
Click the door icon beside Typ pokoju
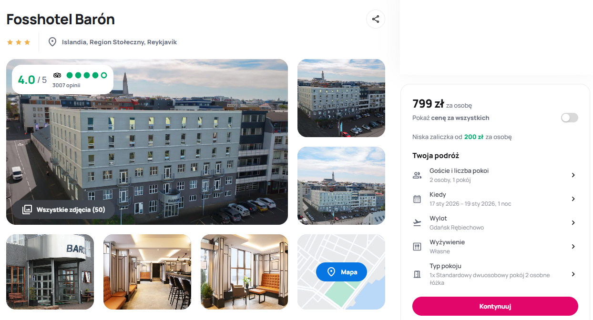[x=417, y=274]
